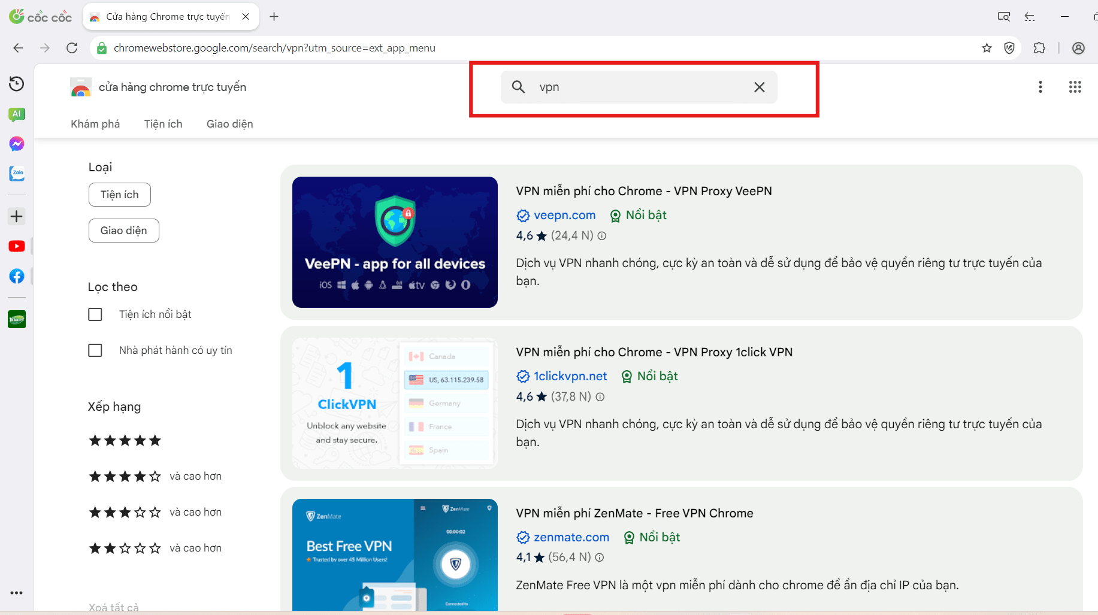The height and width of the screenshot is (615, 1098).
Task: Add a new sidebar app
Action: click(x=17, y=216)
